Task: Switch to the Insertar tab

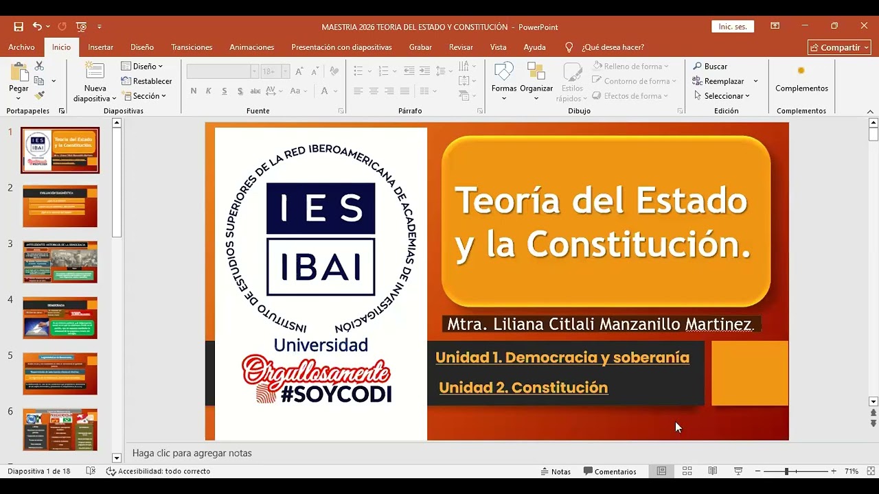Action: click(101, 47)
